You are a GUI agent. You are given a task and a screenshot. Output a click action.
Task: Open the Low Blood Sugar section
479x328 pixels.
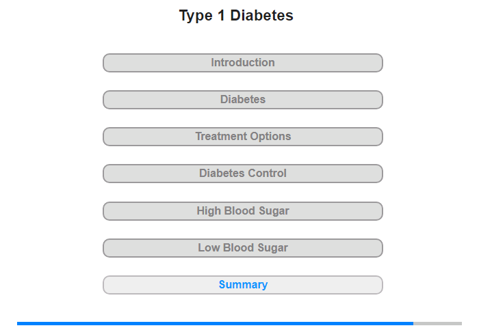point(242,248)
